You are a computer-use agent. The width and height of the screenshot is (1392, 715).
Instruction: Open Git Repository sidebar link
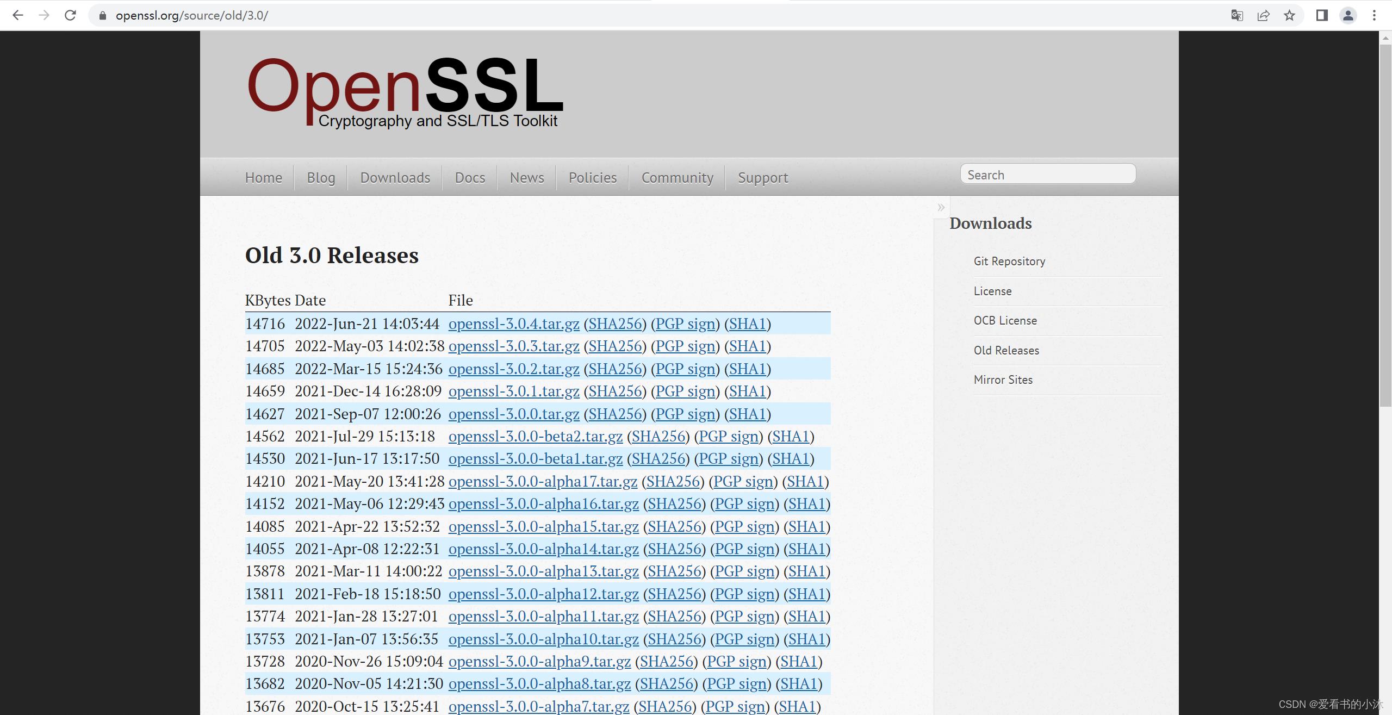click(1009, 261)
